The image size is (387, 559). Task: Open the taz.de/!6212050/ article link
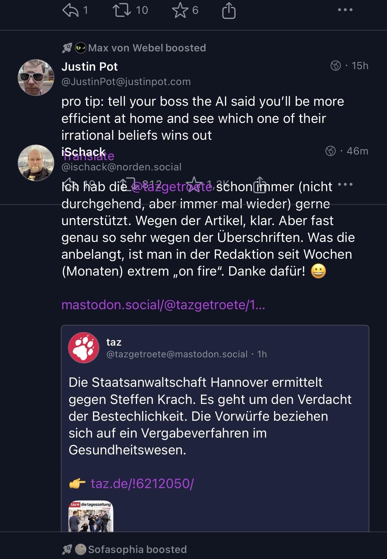(142, 484)
